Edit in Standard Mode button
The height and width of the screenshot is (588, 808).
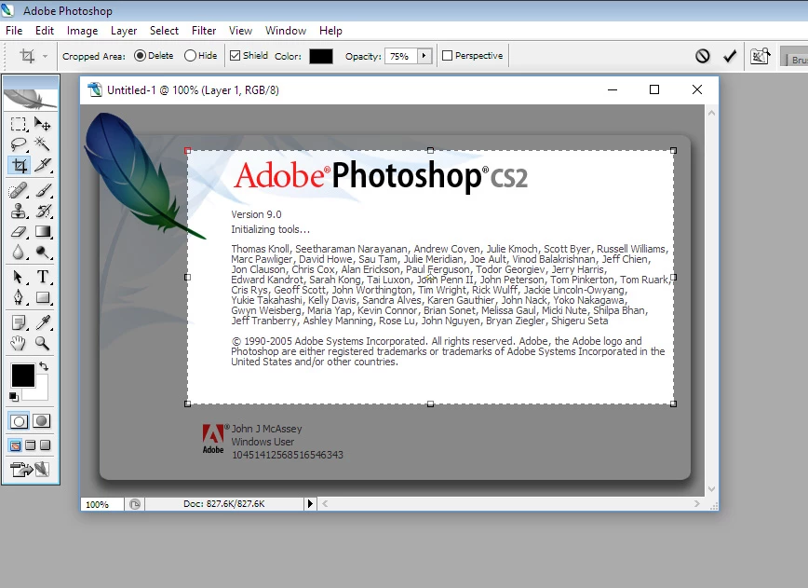click(19, 421)
